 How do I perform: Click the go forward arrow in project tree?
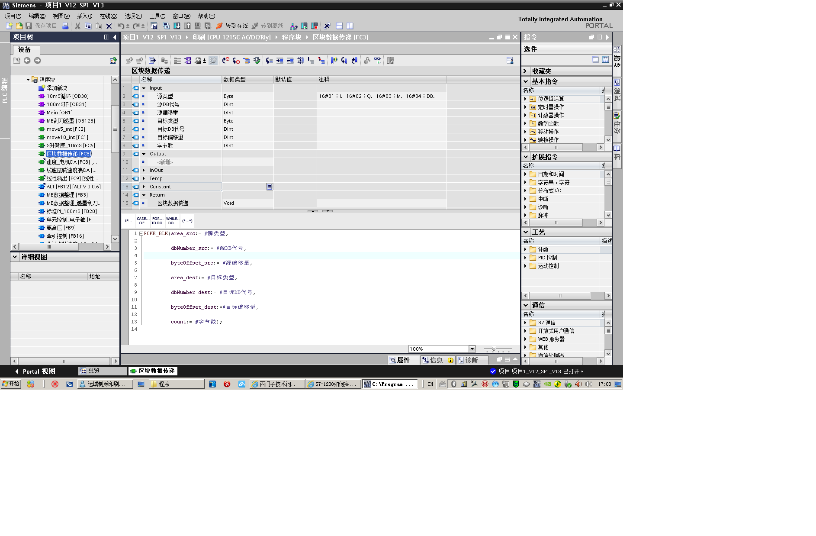(38, 61)
